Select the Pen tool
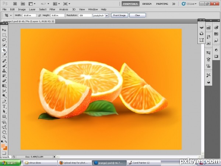The width and height of the screenshot is (221, 166). 4,101
